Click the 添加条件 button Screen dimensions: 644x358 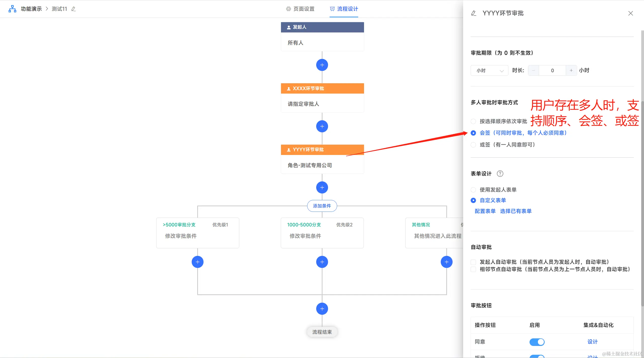[x=322, y=206]
